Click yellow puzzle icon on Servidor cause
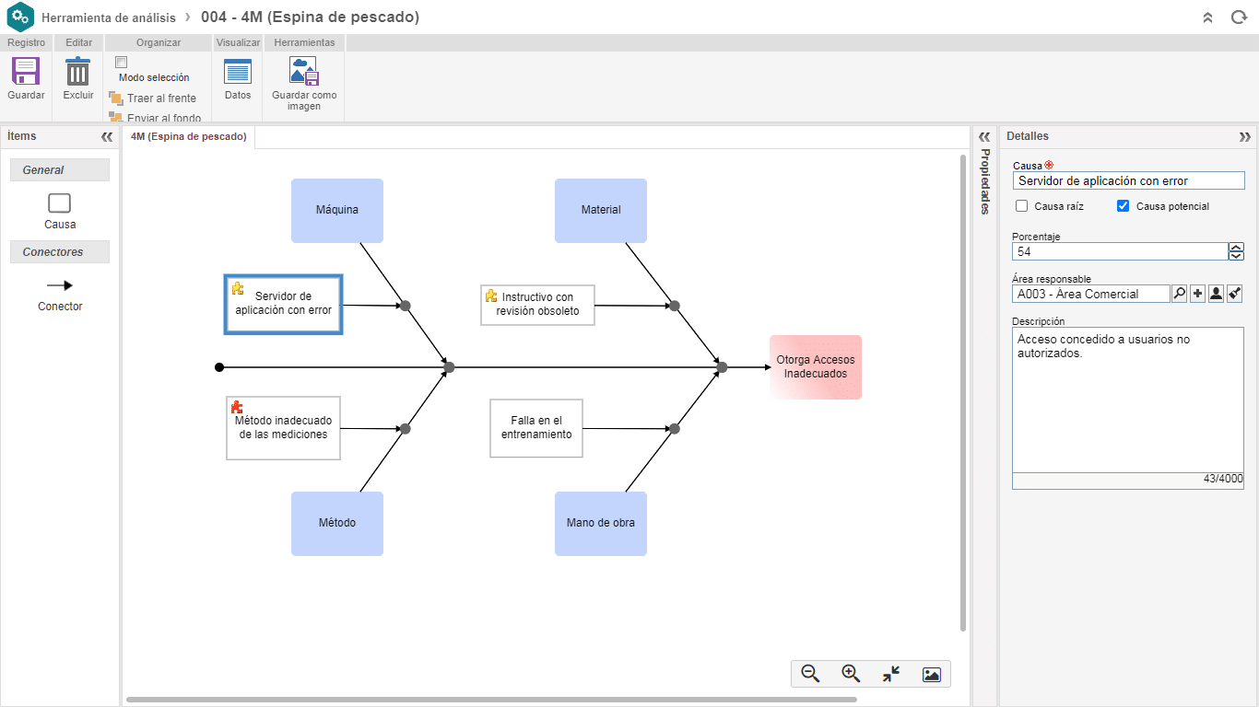This screenshot has width=1259, height=707. (x=238, y=288)
